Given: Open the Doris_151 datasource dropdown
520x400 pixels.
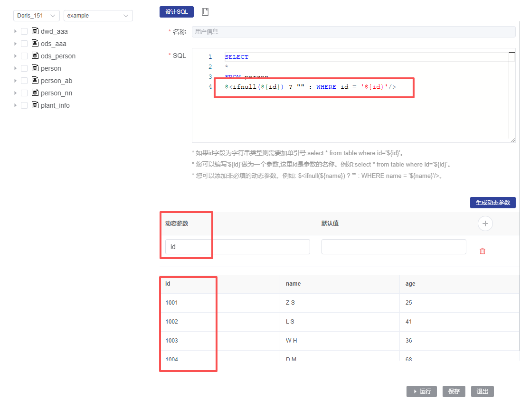Looking at the screenshot, I should tap(36, 16).
